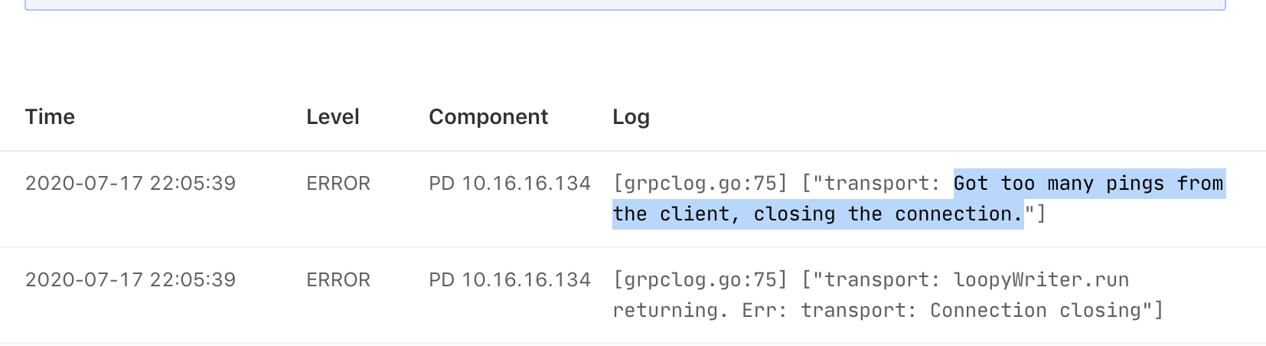Image resolution: width=1266 pixels, height=346 pixels.
Task: Click the Time column header
Action: pyautogui.click(x=50, y=117)
